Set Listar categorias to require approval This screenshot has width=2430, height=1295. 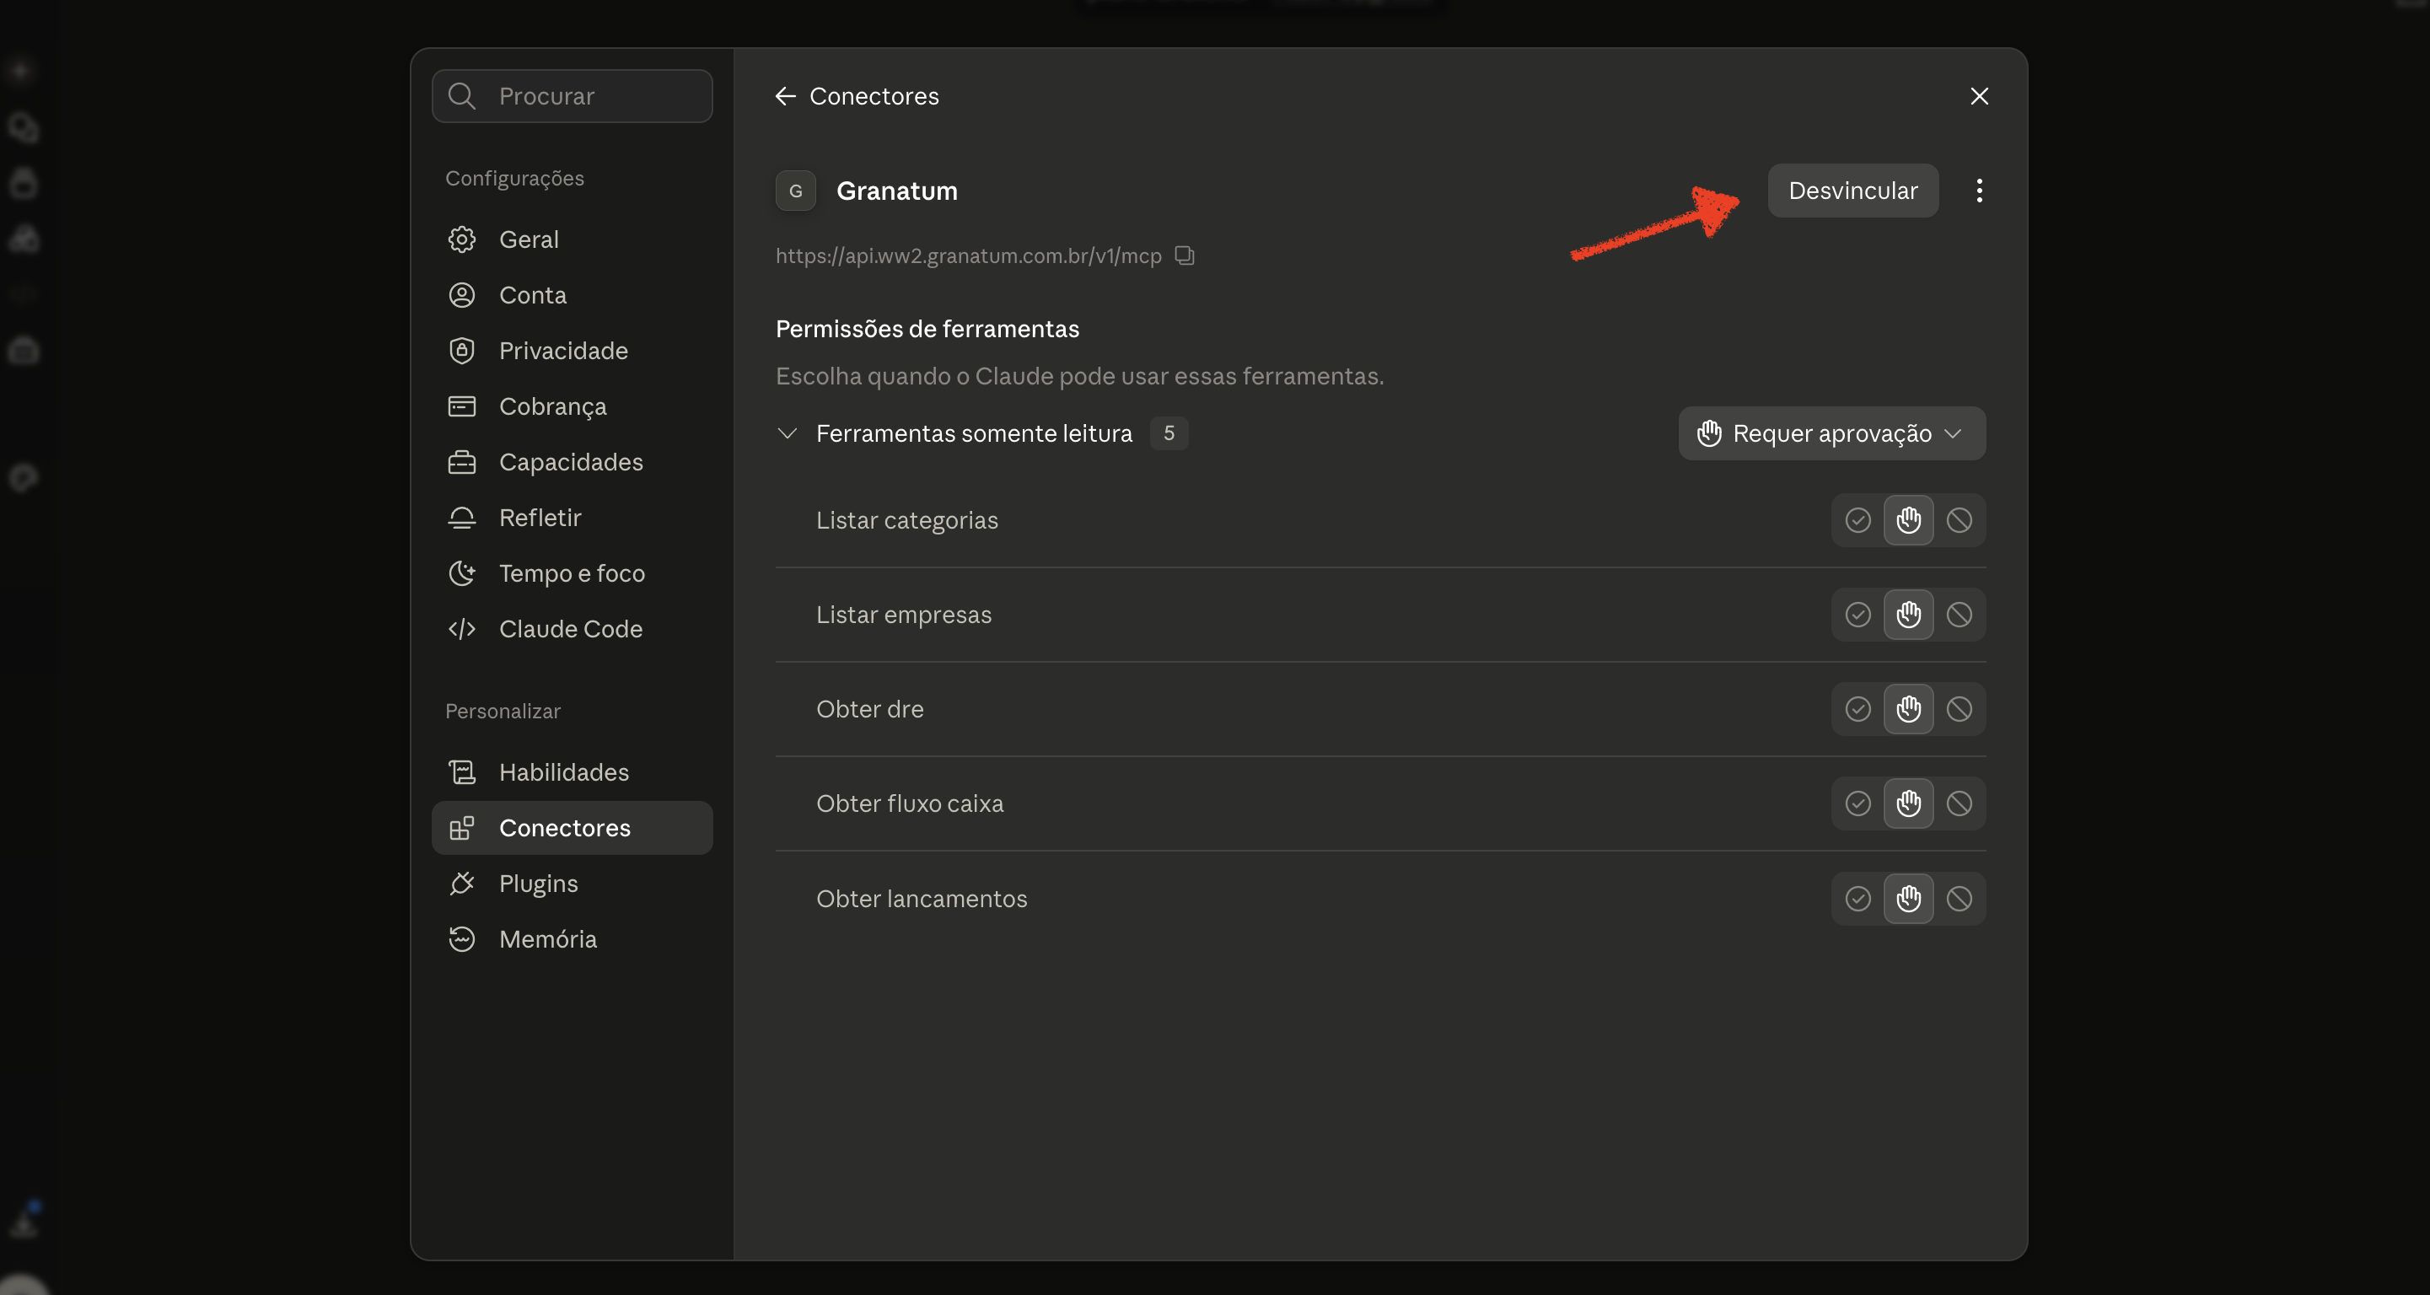[1908, 521]
